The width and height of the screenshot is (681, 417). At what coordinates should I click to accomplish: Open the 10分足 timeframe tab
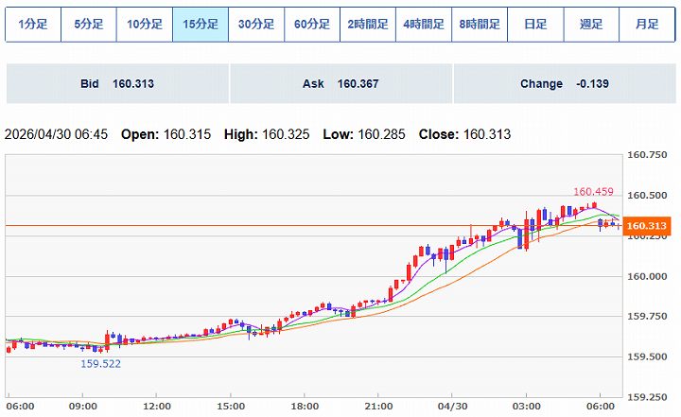tap(144, 25)
